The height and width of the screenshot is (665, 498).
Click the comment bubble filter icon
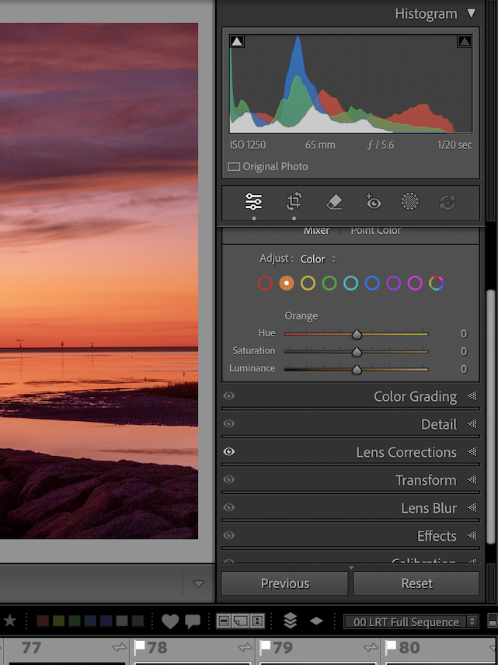click(x=193, y=621)
